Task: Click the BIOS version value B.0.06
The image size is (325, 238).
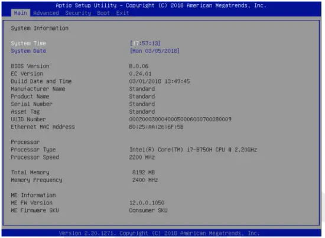Action: tap(139, 66)
